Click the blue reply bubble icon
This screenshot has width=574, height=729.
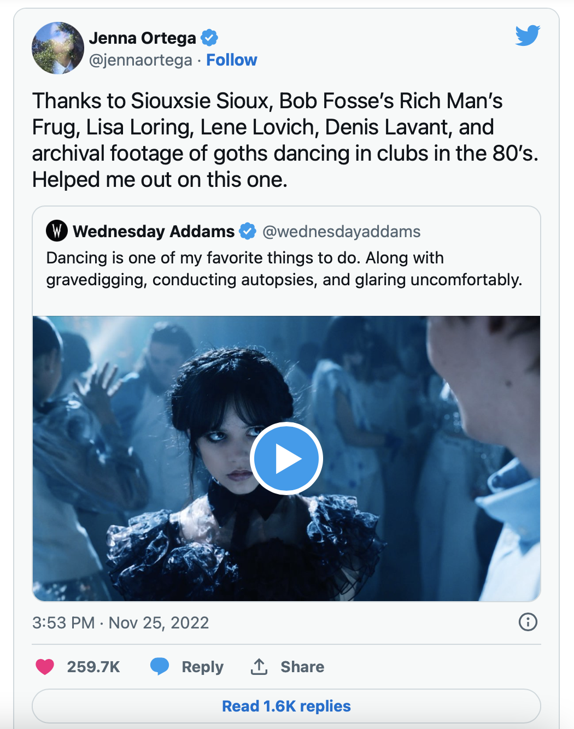(160, 666)
